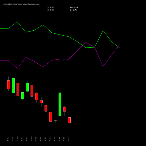
Task: Click the 08 Jul date label
Action: [x=59, y=139]
